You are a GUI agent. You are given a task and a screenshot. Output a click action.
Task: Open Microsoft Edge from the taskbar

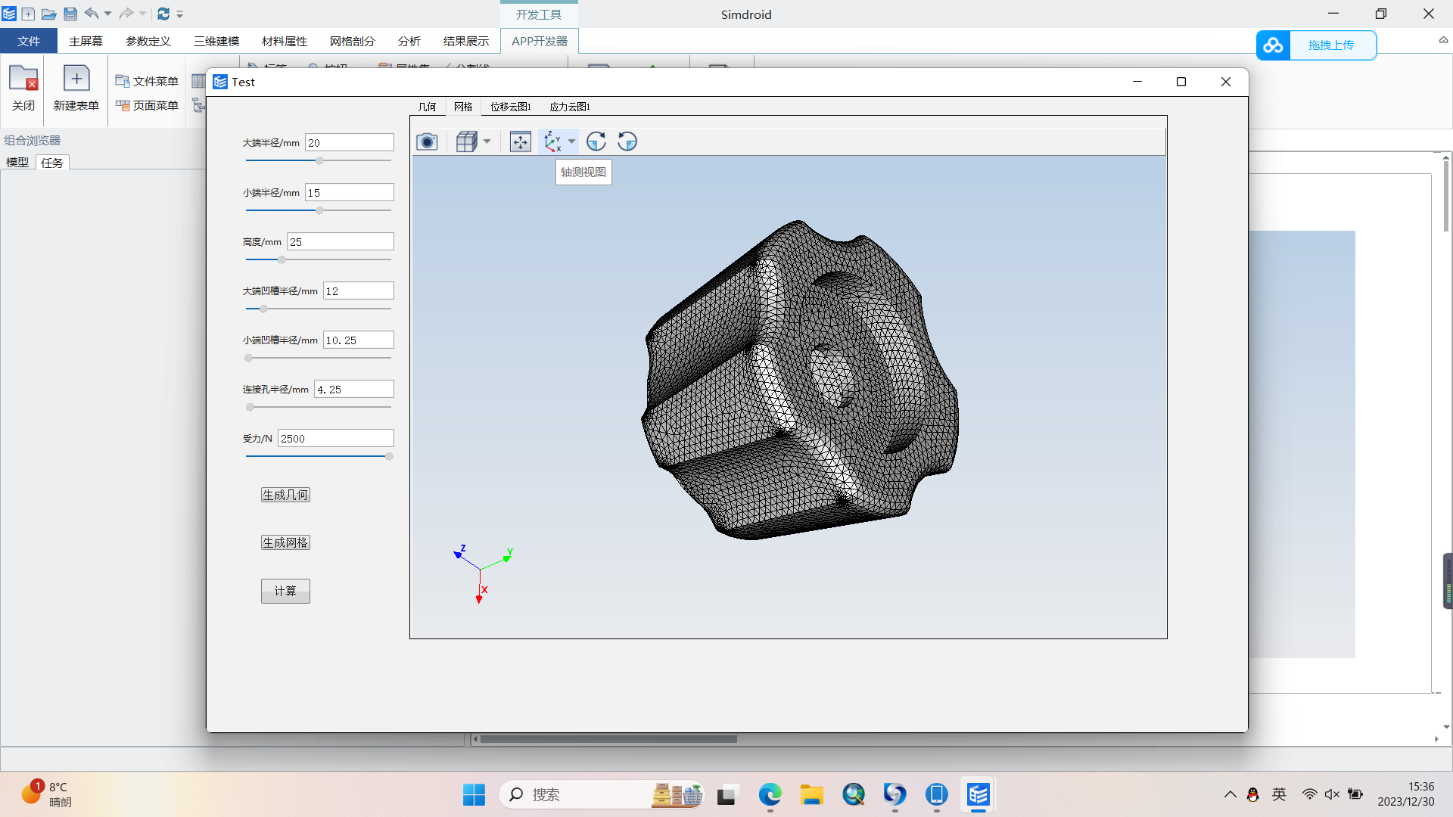click(770, 794)
